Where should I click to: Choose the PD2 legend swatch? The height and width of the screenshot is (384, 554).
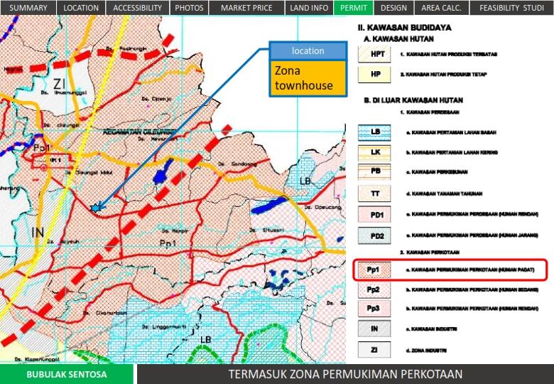tap(374, 235)
